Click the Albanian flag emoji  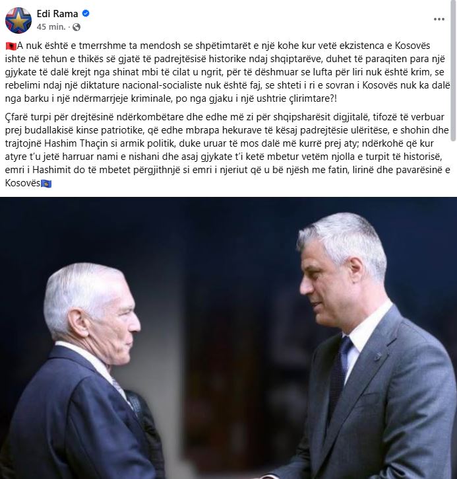pyautogui.click(x=11, y=46)
